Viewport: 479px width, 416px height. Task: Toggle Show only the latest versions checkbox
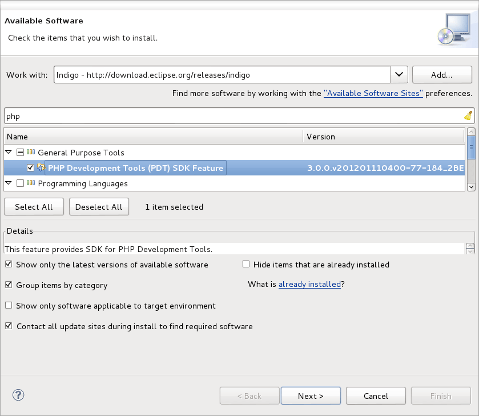pyautogui.click(x=9, y=264)
